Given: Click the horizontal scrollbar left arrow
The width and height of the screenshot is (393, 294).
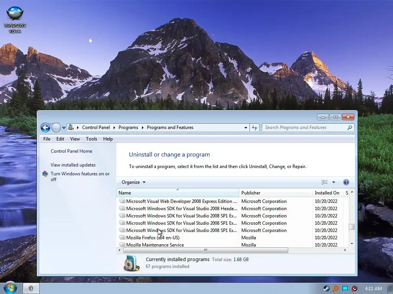Looking at the screenshot, I should (x=119, y=250).
